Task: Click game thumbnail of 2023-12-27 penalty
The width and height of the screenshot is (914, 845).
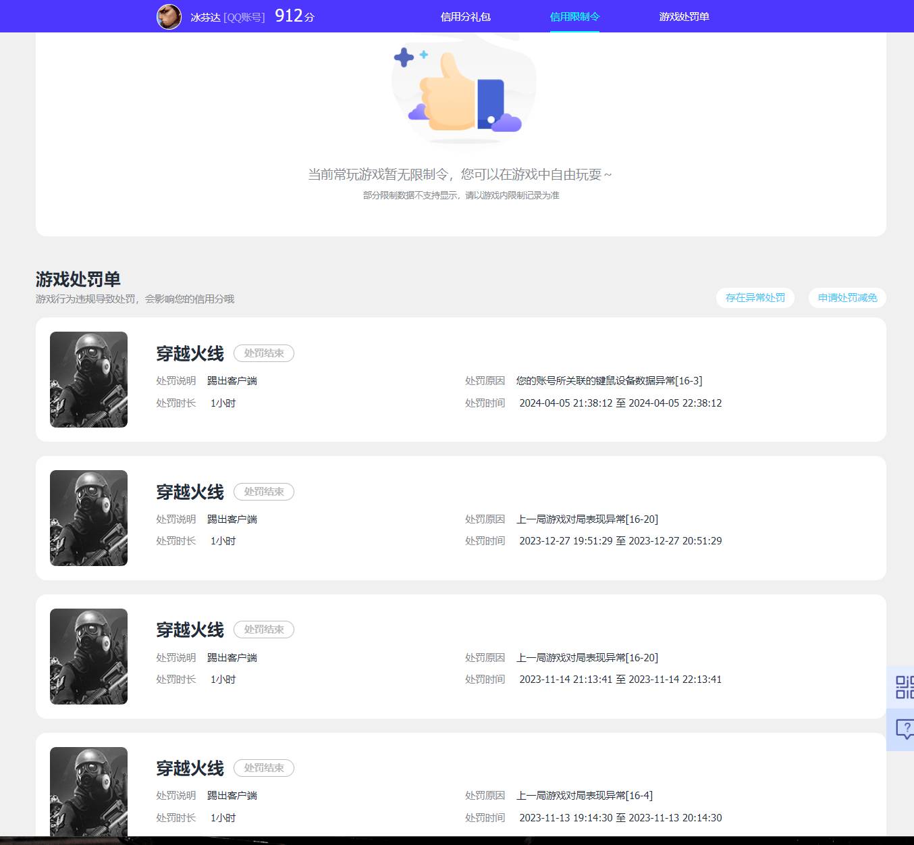Action: [x=88, y=518]
